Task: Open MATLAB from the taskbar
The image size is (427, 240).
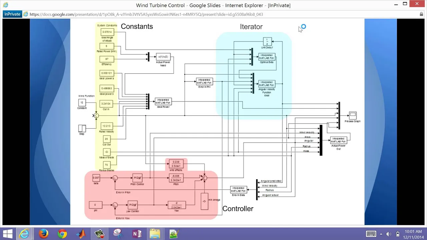Action: tap(81, 234)
